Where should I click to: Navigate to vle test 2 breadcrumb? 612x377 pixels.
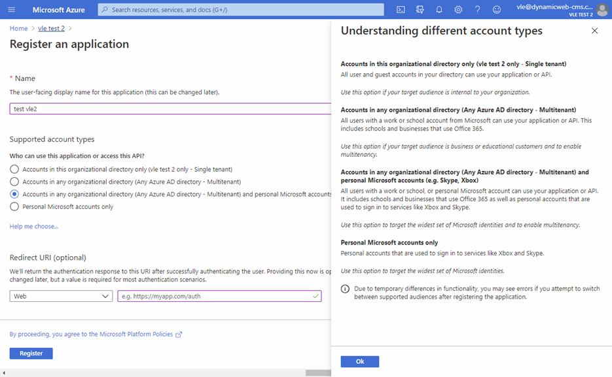pyautogui.click(x=51, y=29)
